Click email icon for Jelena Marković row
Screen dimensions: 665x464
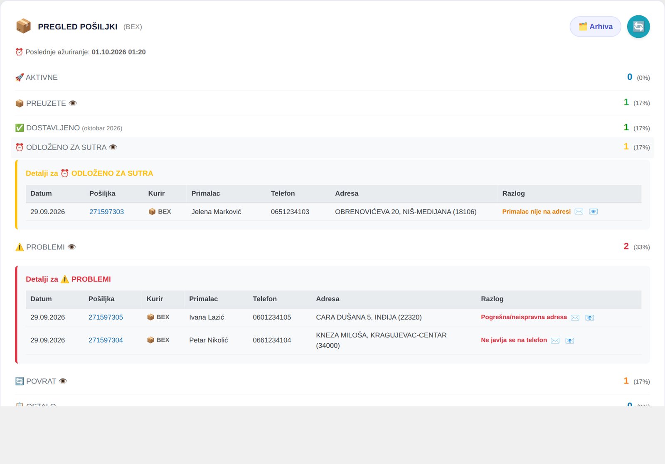593,212
